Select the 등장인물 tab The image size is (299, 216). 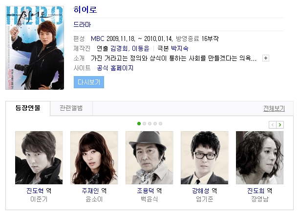(28, 108)
